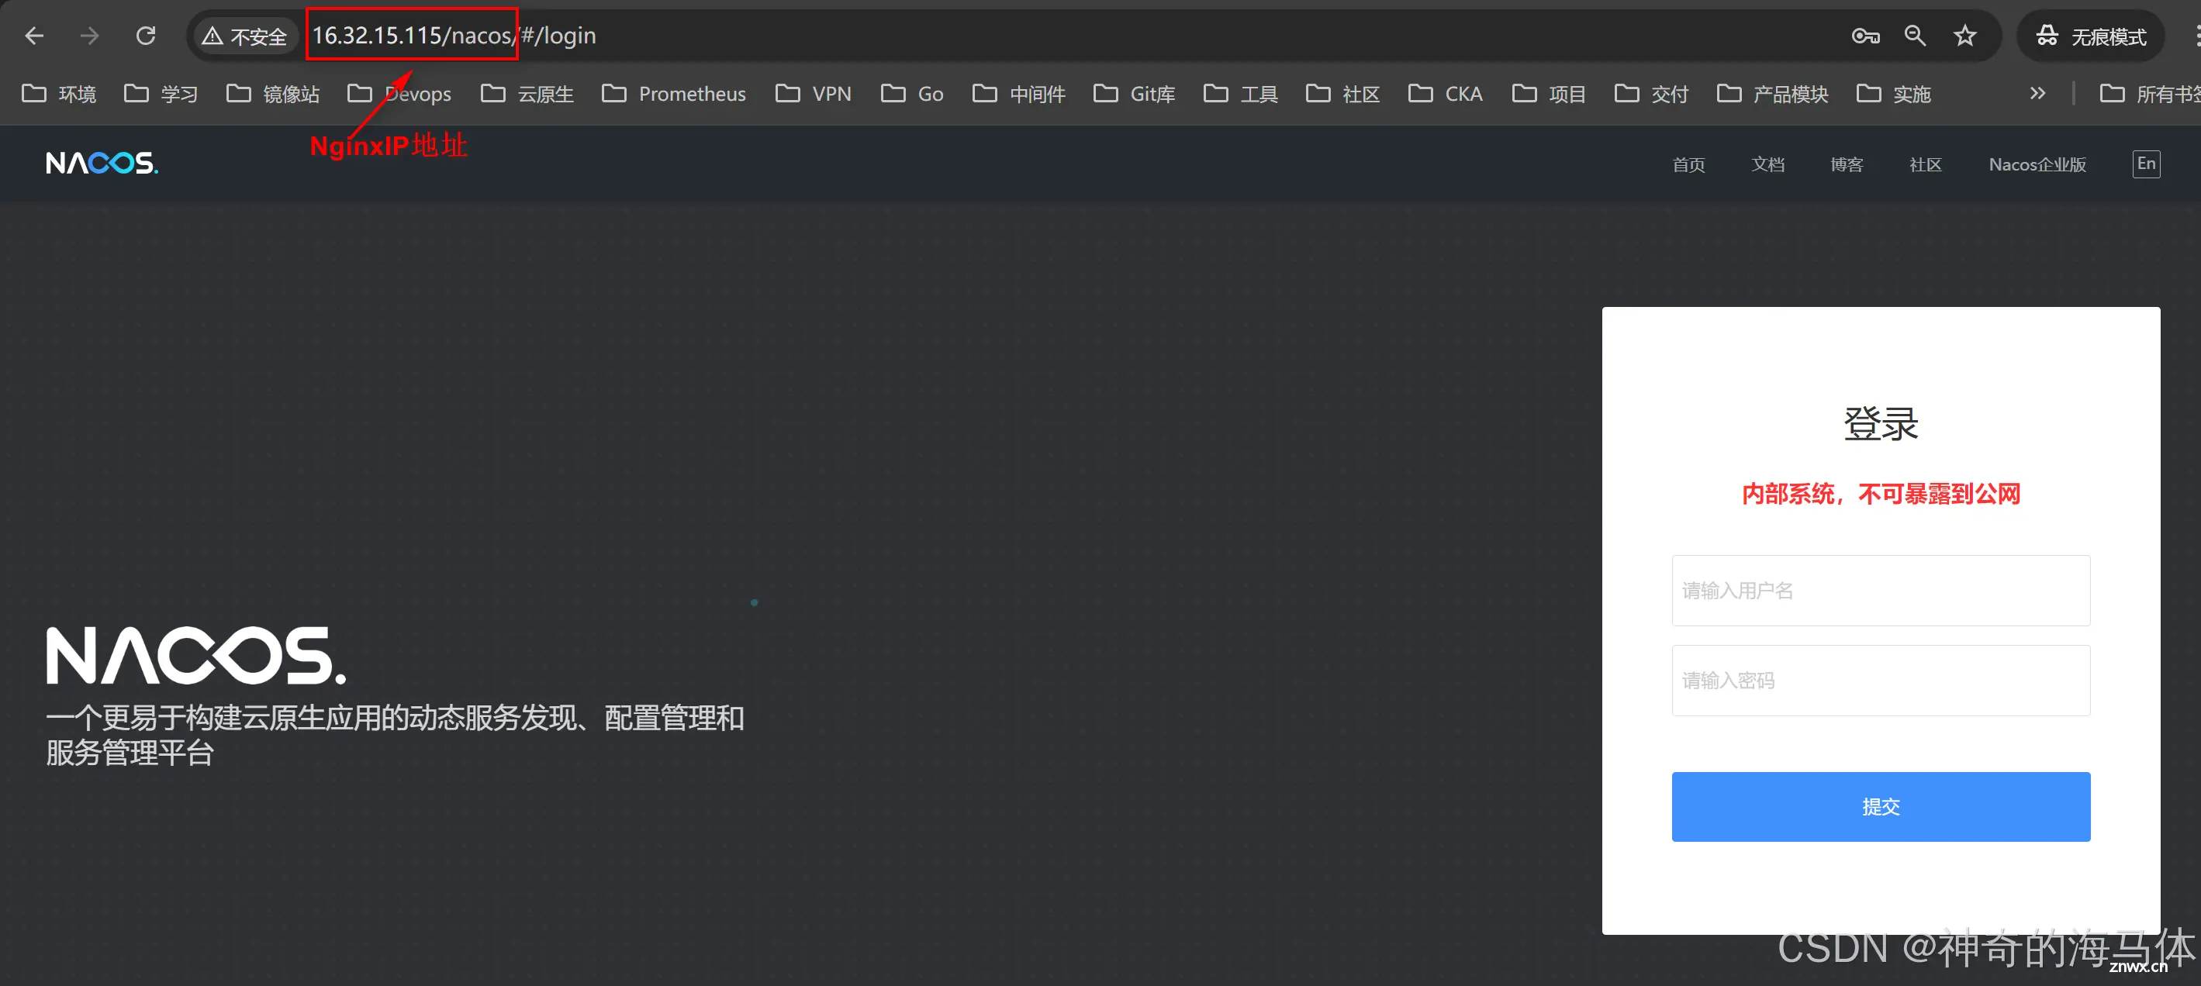Click the 提交 submit button
This screenshot has width=2201, height=986.
click(x=1881, y=807)
